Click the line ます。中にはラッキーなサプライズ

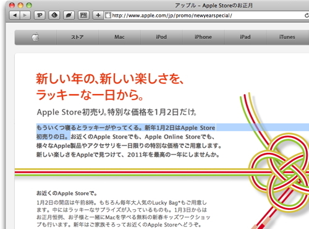(122, 210)
